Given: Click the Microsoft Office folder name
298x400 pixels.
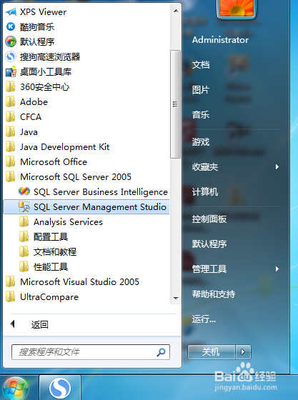Looking at the screenshot, I should [54, 162].
